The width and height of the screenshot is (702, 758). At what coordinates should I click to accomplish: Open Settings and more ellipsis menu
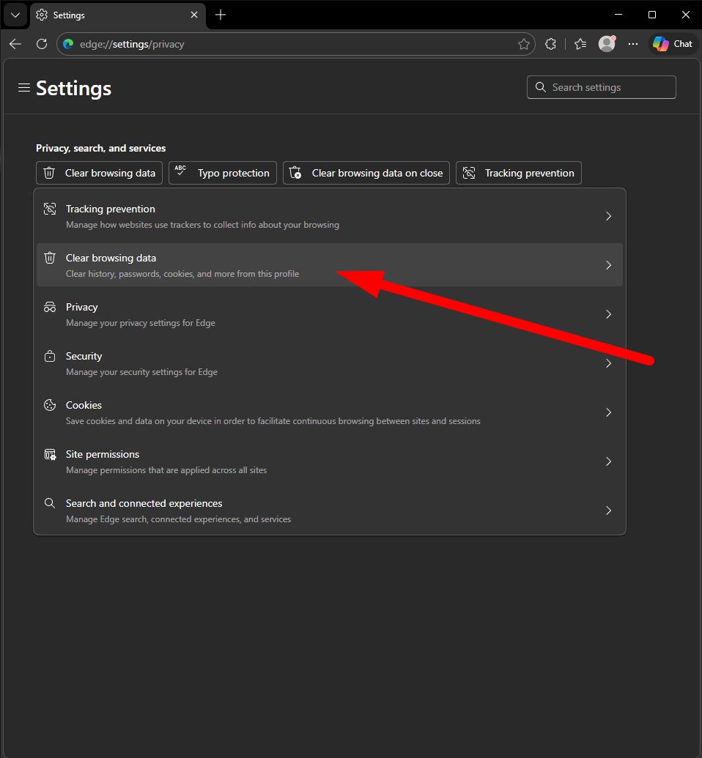click(x=633, y=44)
